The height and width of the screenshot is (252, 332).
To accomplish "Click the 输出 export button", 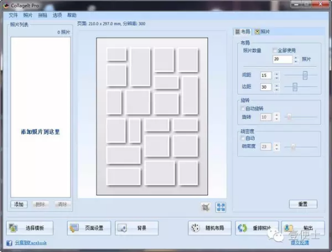I will [303, 228].
